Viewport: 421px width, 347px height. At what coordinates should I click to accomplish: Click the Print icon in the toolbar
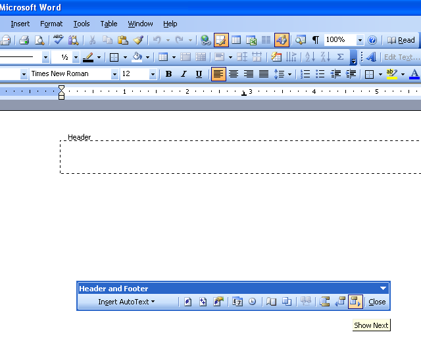(x=24, y=40)
